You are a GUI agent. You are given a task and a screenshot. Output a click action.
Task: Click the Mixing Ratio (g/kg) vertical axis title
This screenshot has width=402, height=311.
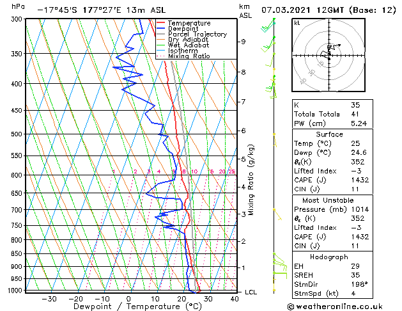pyautogui.click(x=251, y=180)
